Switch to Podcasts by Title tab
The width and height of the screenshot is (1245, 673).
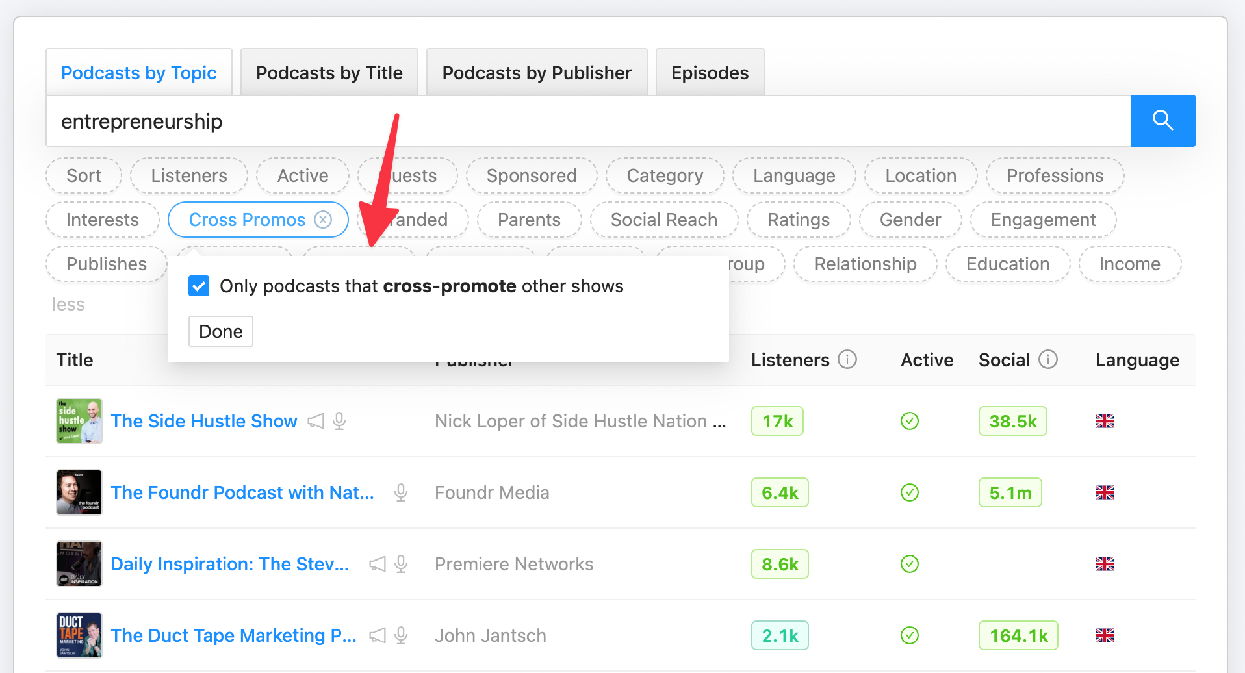coord(329,73)
